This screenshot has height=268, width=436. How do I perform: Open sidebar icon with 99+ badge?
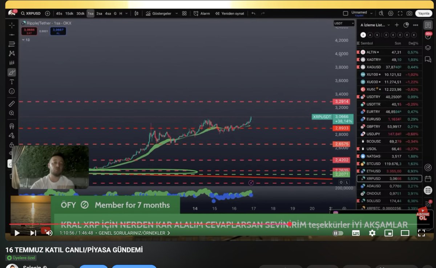pos(428,36)
